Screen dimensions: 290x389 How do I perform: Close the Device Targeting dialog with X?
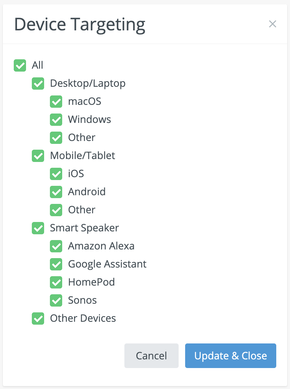[x=273, y=24]
